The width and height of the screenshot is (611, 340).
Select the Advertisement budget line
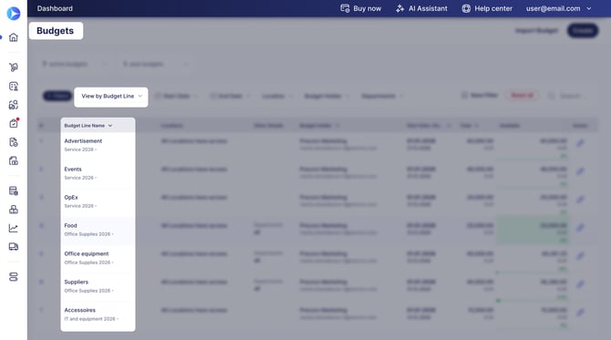pos(83,141)
